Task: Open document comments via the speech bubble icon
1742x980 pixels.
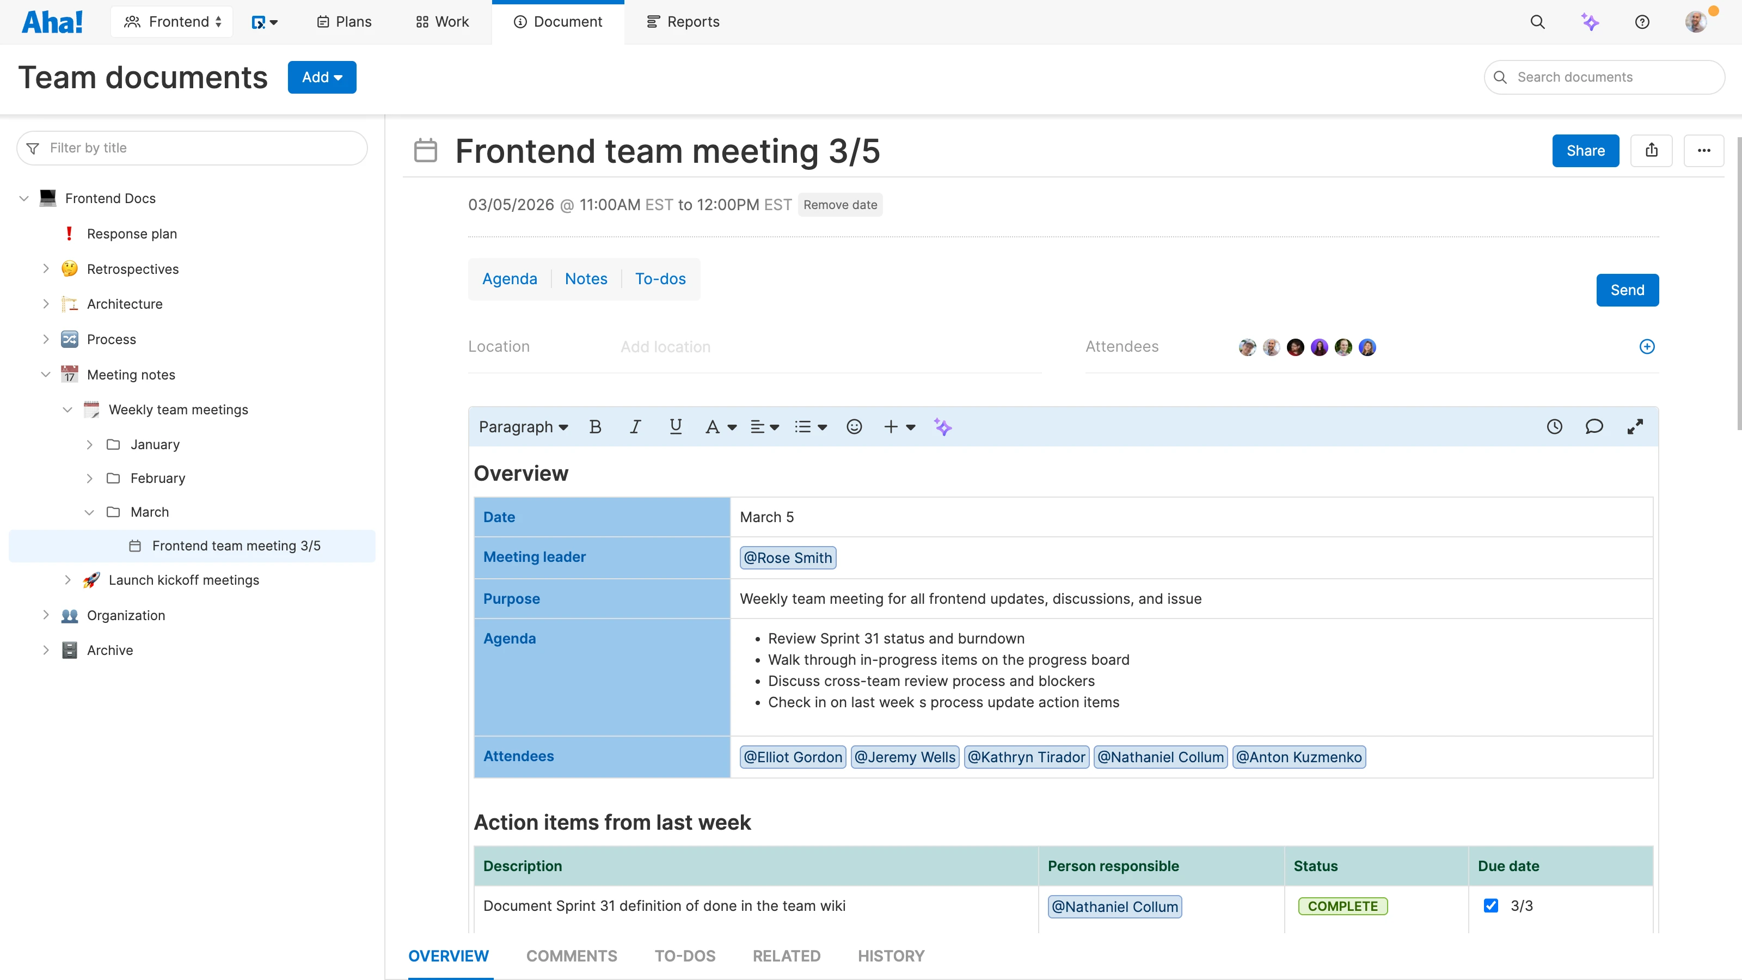Action: [1594, 427]
